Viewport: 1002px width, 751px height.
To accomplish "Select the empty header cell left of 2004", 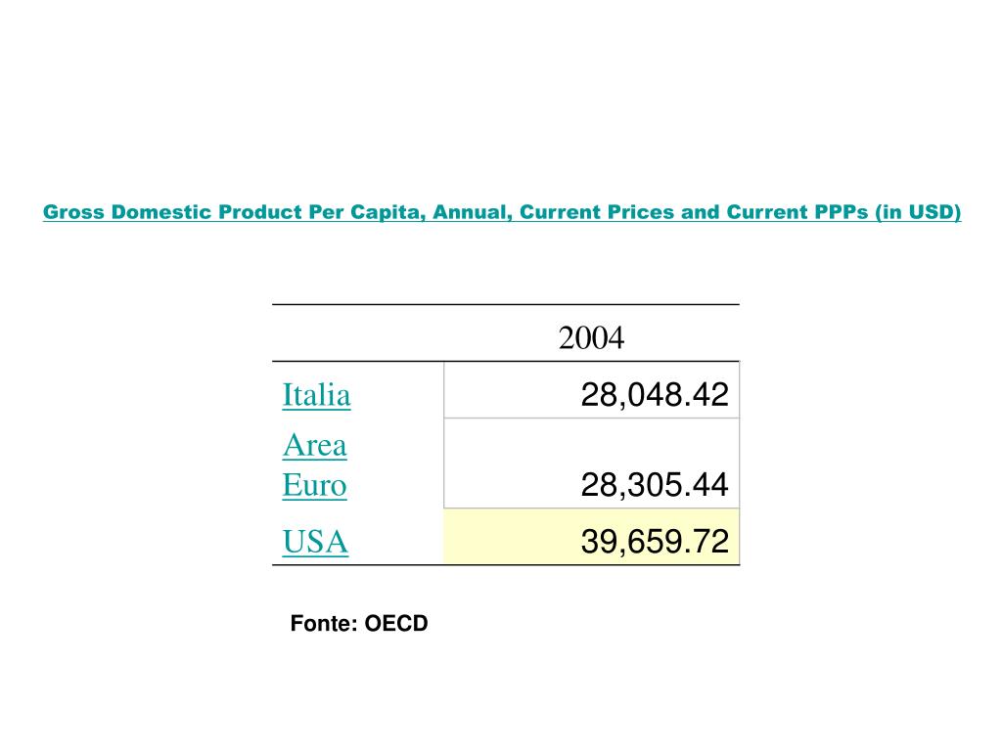I will pyautogui.click(x=357, y=334).
